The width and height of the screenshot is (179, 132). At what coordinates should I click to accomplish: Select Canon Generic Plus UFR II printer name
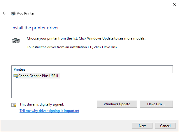click(x=39, y=76)
